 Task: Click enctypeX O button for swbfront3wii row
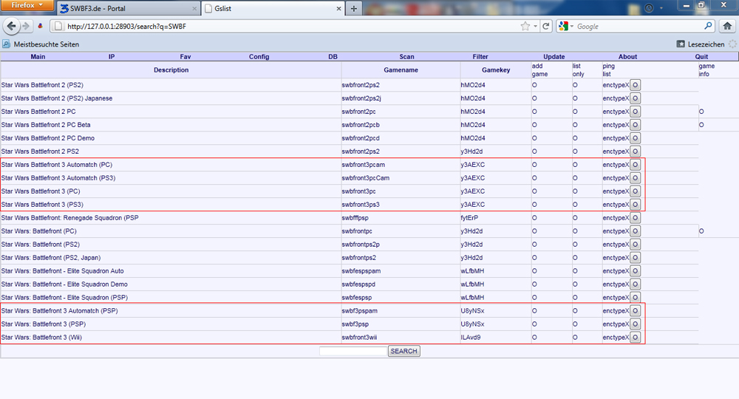tap(636, 337)
